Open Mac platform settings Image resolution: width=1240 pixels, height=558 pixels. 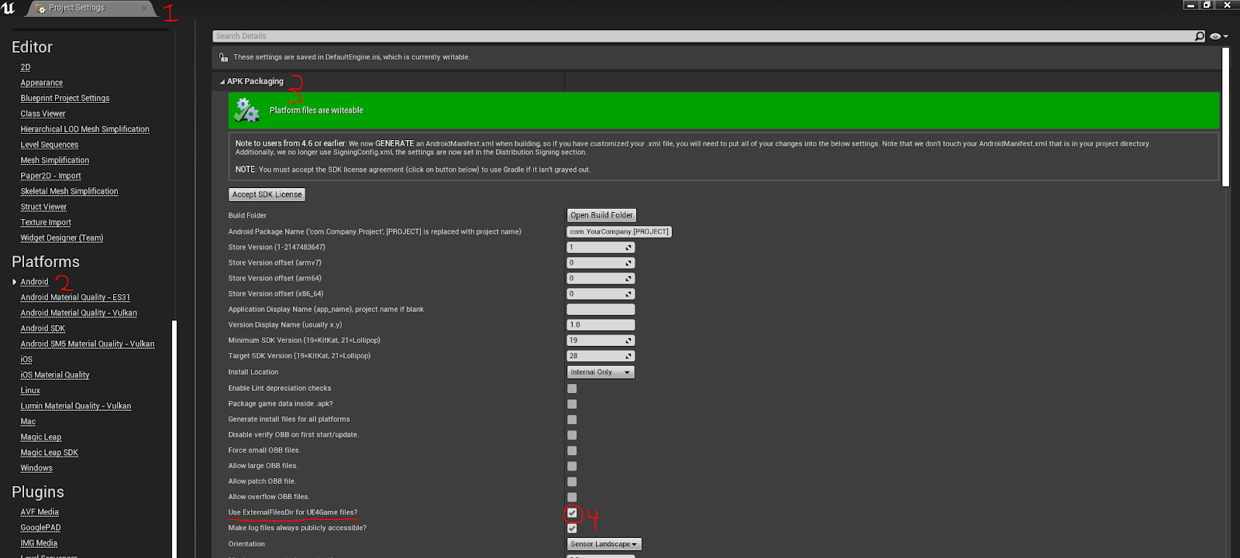pyautogui.click(x=28, y=421)
